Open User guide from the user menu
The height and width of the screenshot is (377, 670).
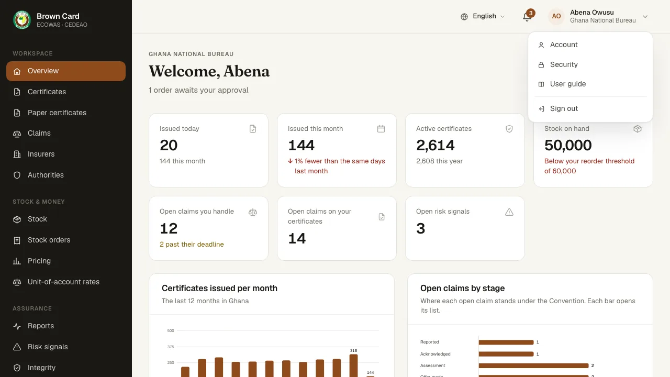(x=590, y=84)
